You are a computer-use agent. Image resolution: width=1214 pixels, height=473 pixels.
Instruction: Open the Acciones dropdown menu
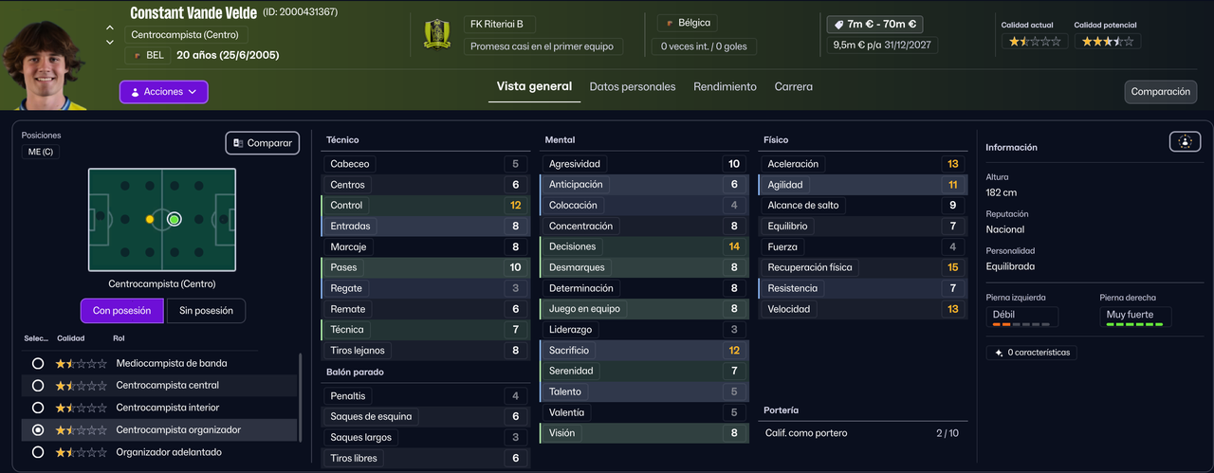coord(163,92)
